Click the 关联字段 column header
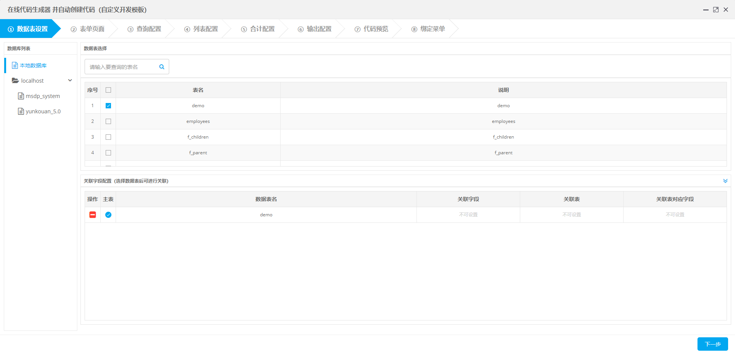 (x=468, y=199)
